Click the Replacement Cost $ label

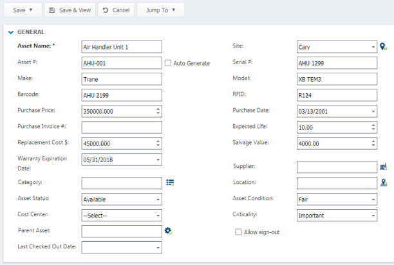pyautogui.click(x=43, y=143)
